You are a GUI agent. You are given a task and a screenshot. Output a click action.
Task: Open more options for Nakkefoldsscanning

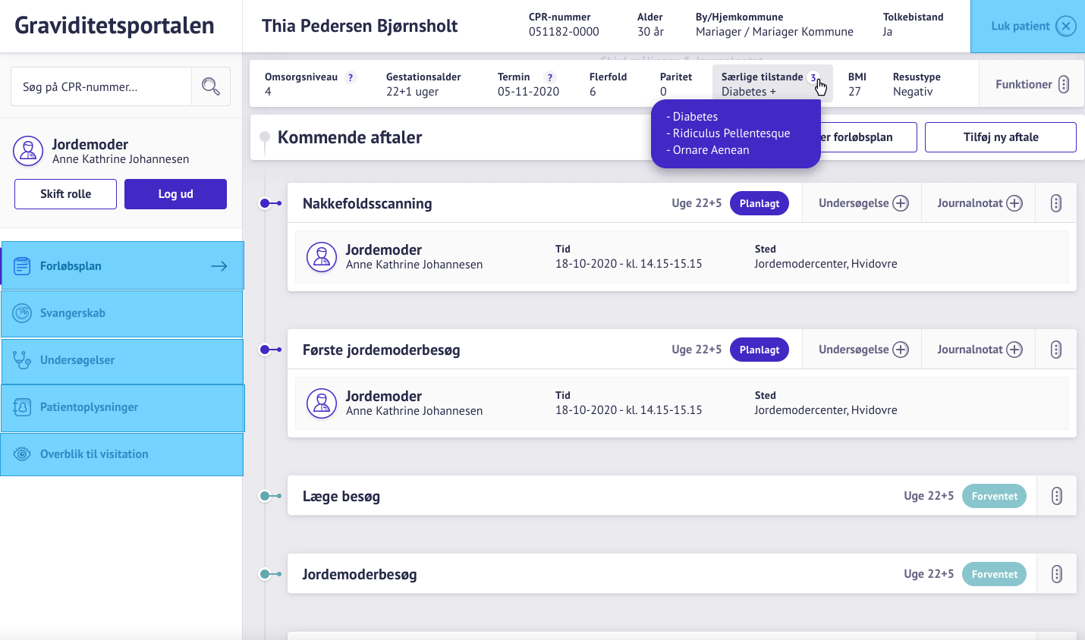(1055, 203)
